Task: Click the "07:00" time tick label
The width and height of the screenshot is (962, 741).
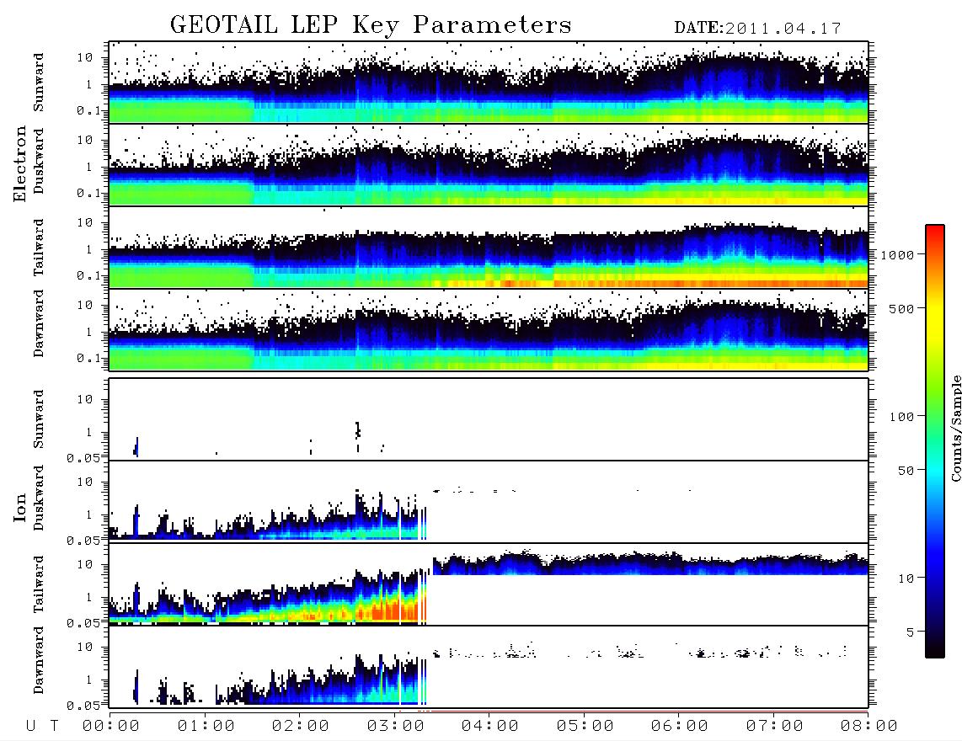Action: click(x=775, y=727)
